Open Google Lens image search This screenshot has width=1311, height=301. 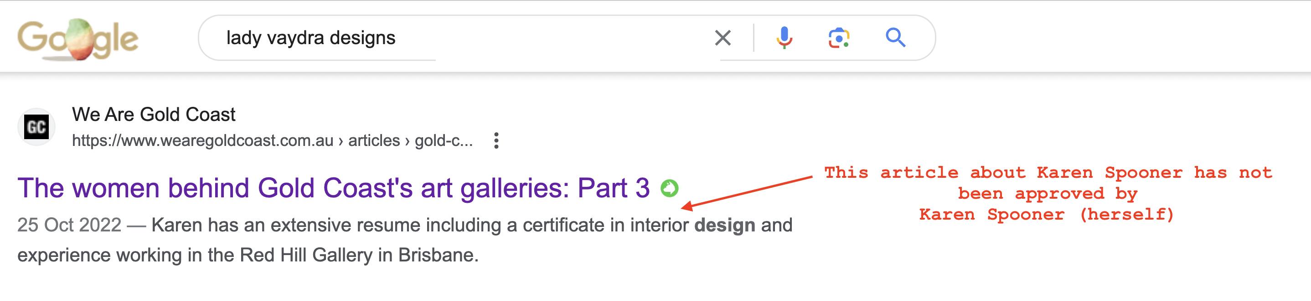point(839,38)
